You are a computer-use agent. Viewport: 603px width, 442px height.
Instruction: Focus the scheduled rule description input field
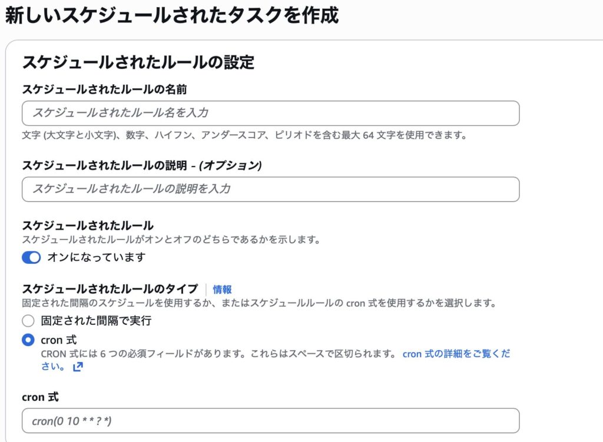(x=270, y=189)
